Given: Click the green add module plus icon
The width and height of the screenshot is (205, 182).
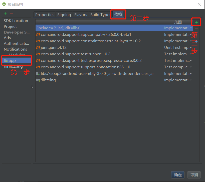Looking at the screenshot, I should click(5, 14).
